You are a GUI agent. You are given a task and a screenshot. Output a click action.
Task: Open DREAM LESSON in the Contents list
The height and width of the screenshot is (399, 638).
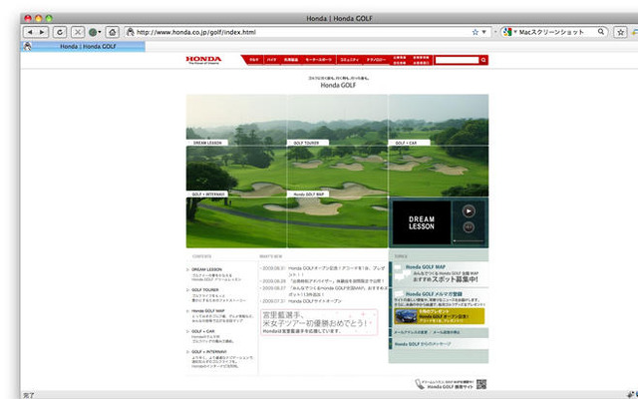[206, 269]
